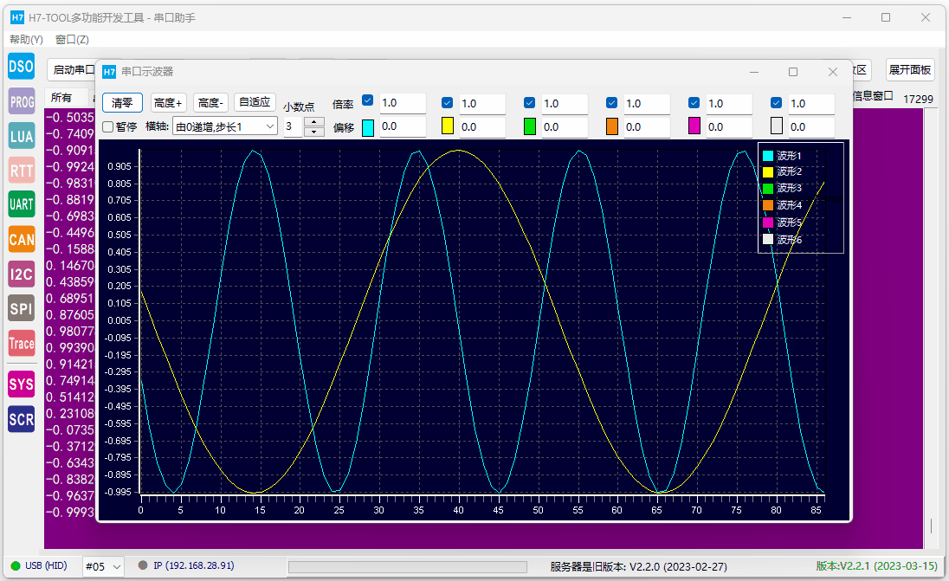The width and height of the screenshot is (949, 581).
Task: Click the 启动串口 start serial button
Action: [71, 69]
